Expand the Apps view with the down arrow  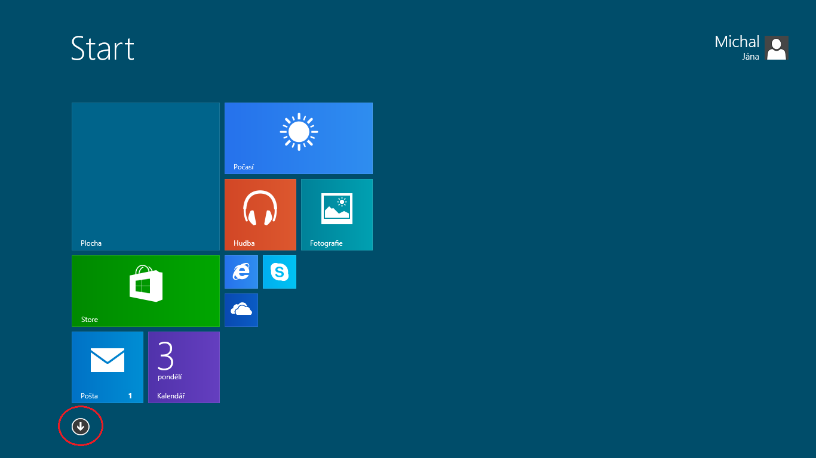click(x=81, y=426)
